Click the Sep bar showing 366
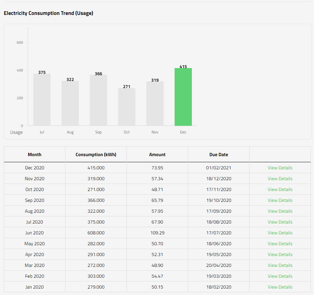 (x=98, y=101)
